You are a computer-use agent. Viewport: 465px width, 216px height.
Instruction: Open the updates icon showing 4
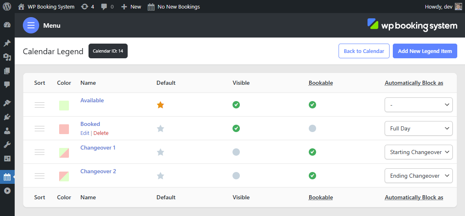click(87, 7)
